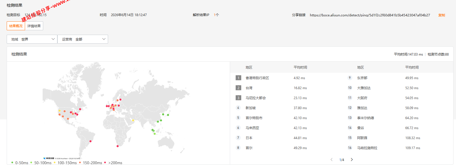The image size is (456, 168).
Task: Toggle the 0-50ms green legend item
Action: coord(20,163)
